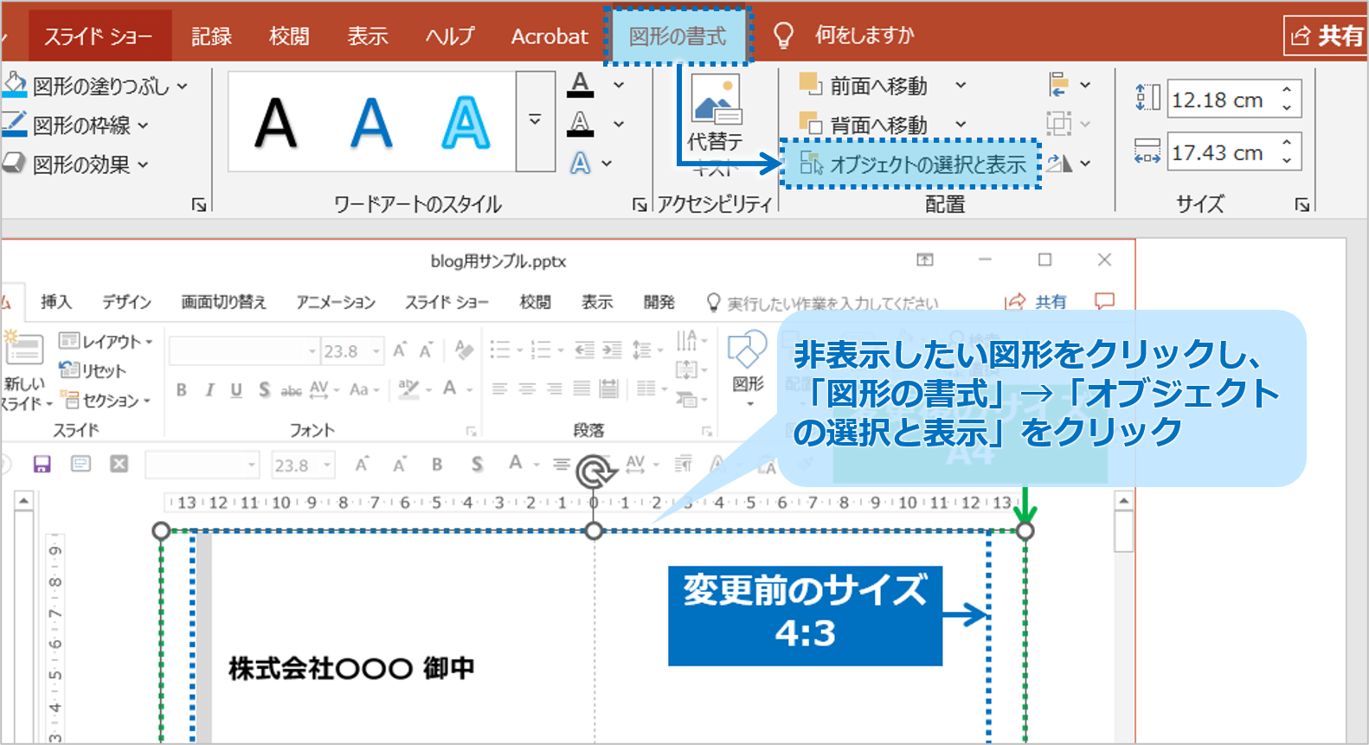This screenshot has width=1369, height=745.
Task: Click the rotate objects icon
Action: click(x=1059, y=163)
